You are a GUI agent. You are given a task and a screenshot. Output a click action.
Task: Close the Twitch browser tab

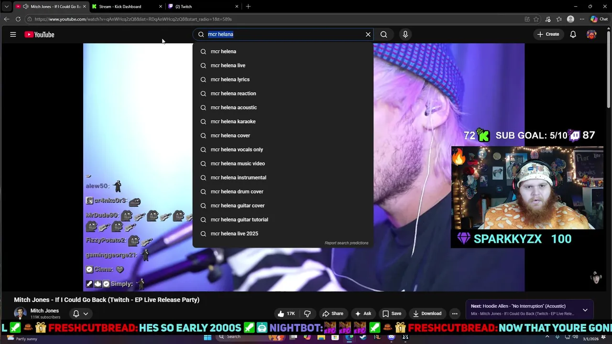237,7
